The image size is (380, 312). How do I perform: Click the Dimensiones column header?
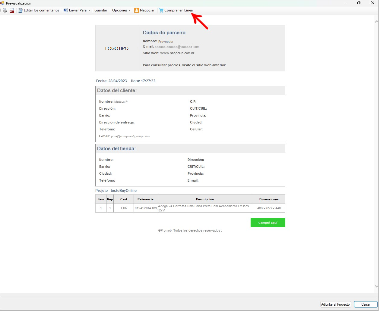pyautogui.click(x=269, y=199)
